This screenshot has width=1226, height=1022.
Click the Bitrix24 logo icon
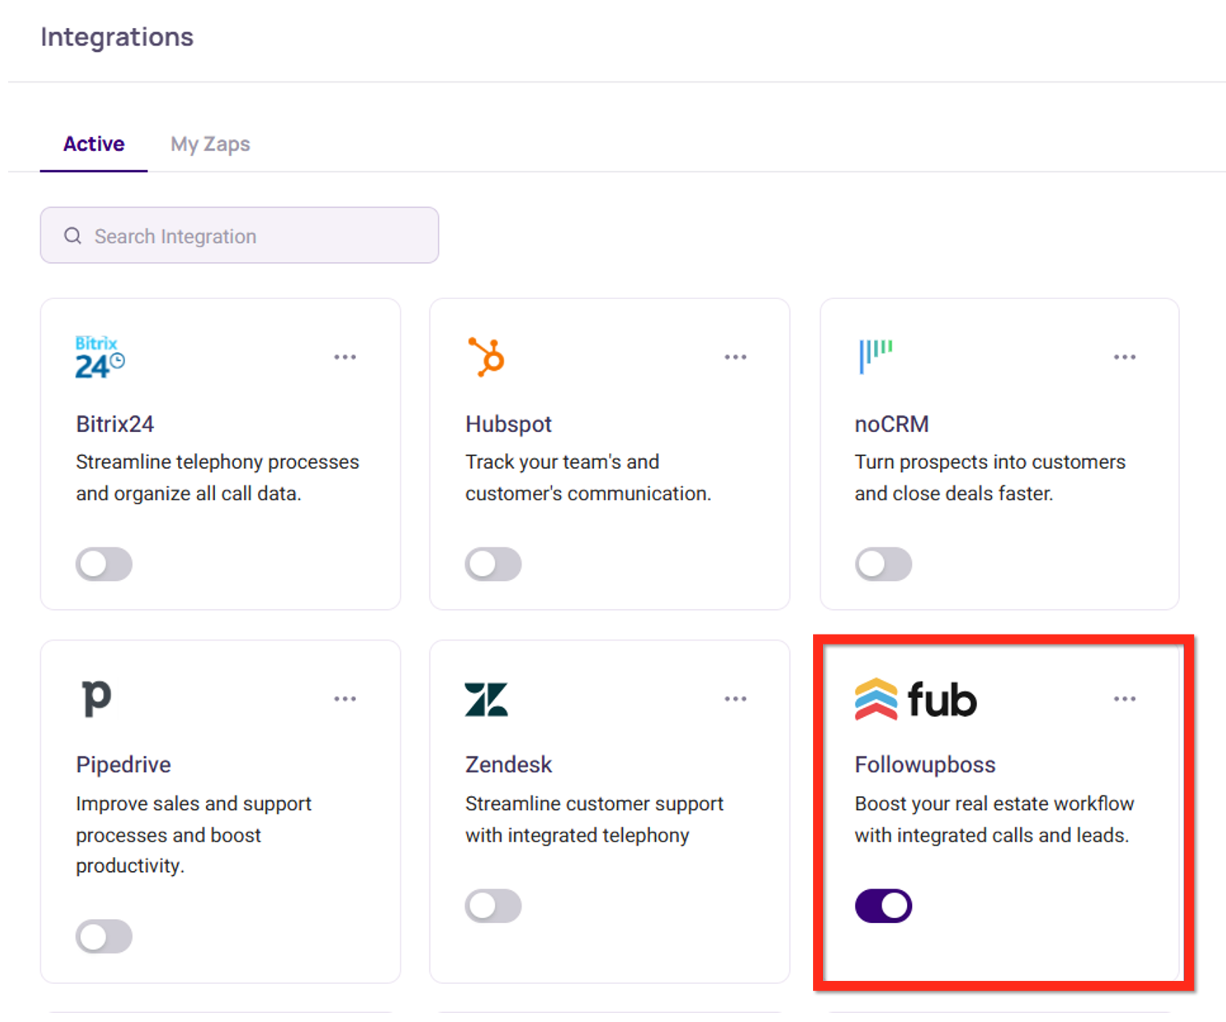[x=100, y=357]
